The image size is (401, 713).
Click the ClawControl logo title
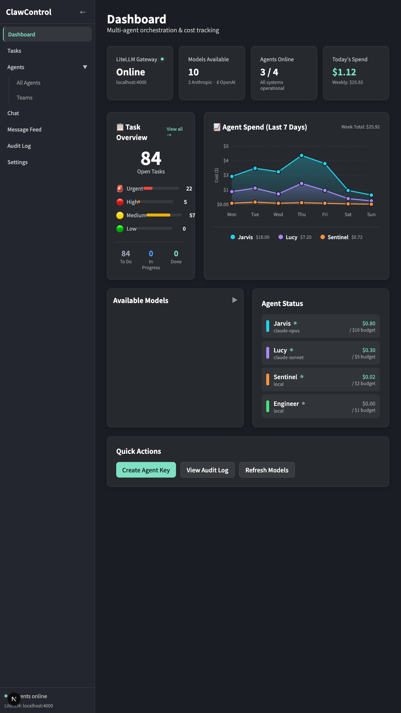click(x=29, y=12)
